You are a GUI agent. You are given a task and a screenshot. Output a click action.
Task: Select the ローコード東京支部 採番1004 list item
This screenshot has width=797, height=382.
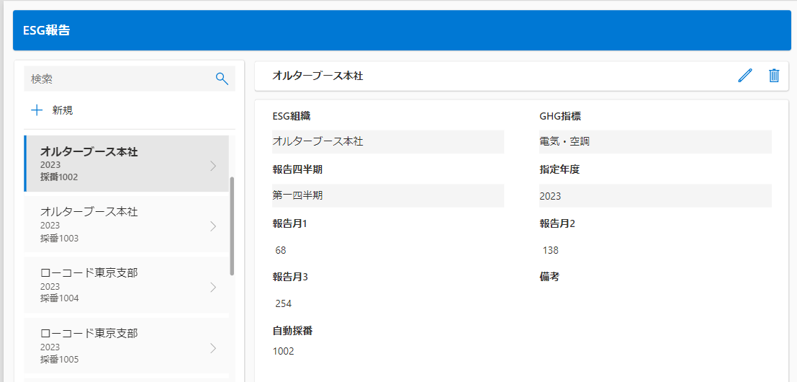[127, 285]
